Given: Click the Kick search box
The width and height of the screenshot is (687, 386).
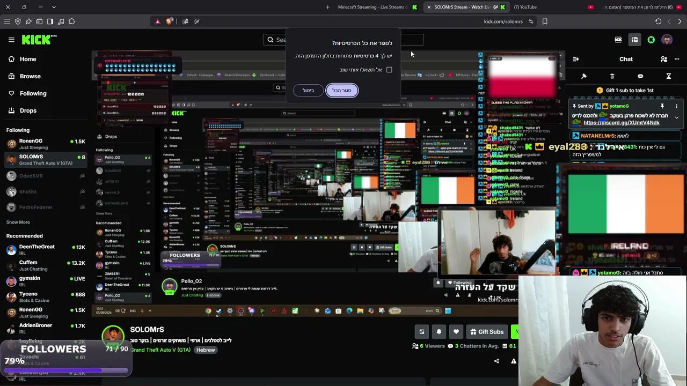Looking at the screenshot, I should (x=343, y=40).
